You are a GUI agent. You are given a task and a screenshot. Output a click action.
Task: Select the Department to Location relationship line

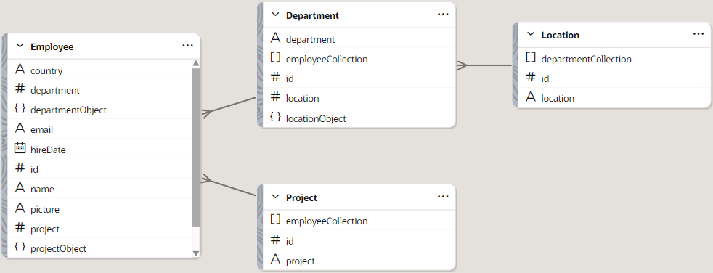pyautogui.click(x=485, y=65)
